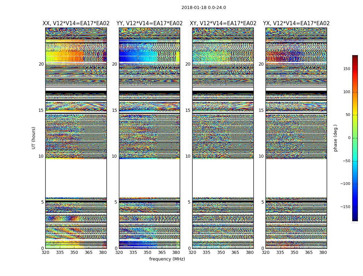363x276 pixels.
Task: Click the 10 hour tick label of the YY panel
Action: (114, 156)
